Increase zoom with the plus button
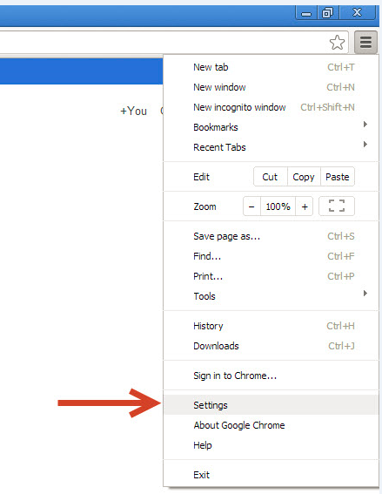 pyautogui.click(x=305, y=206)
